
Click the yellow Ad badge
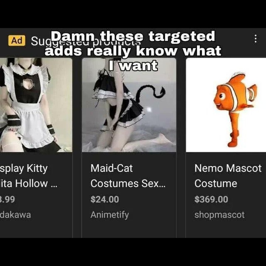coord(17,41)
